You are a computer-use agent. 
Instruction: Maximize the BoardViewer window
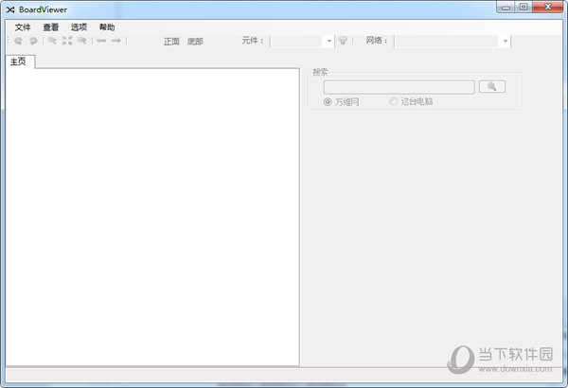[x=524, y=7]
